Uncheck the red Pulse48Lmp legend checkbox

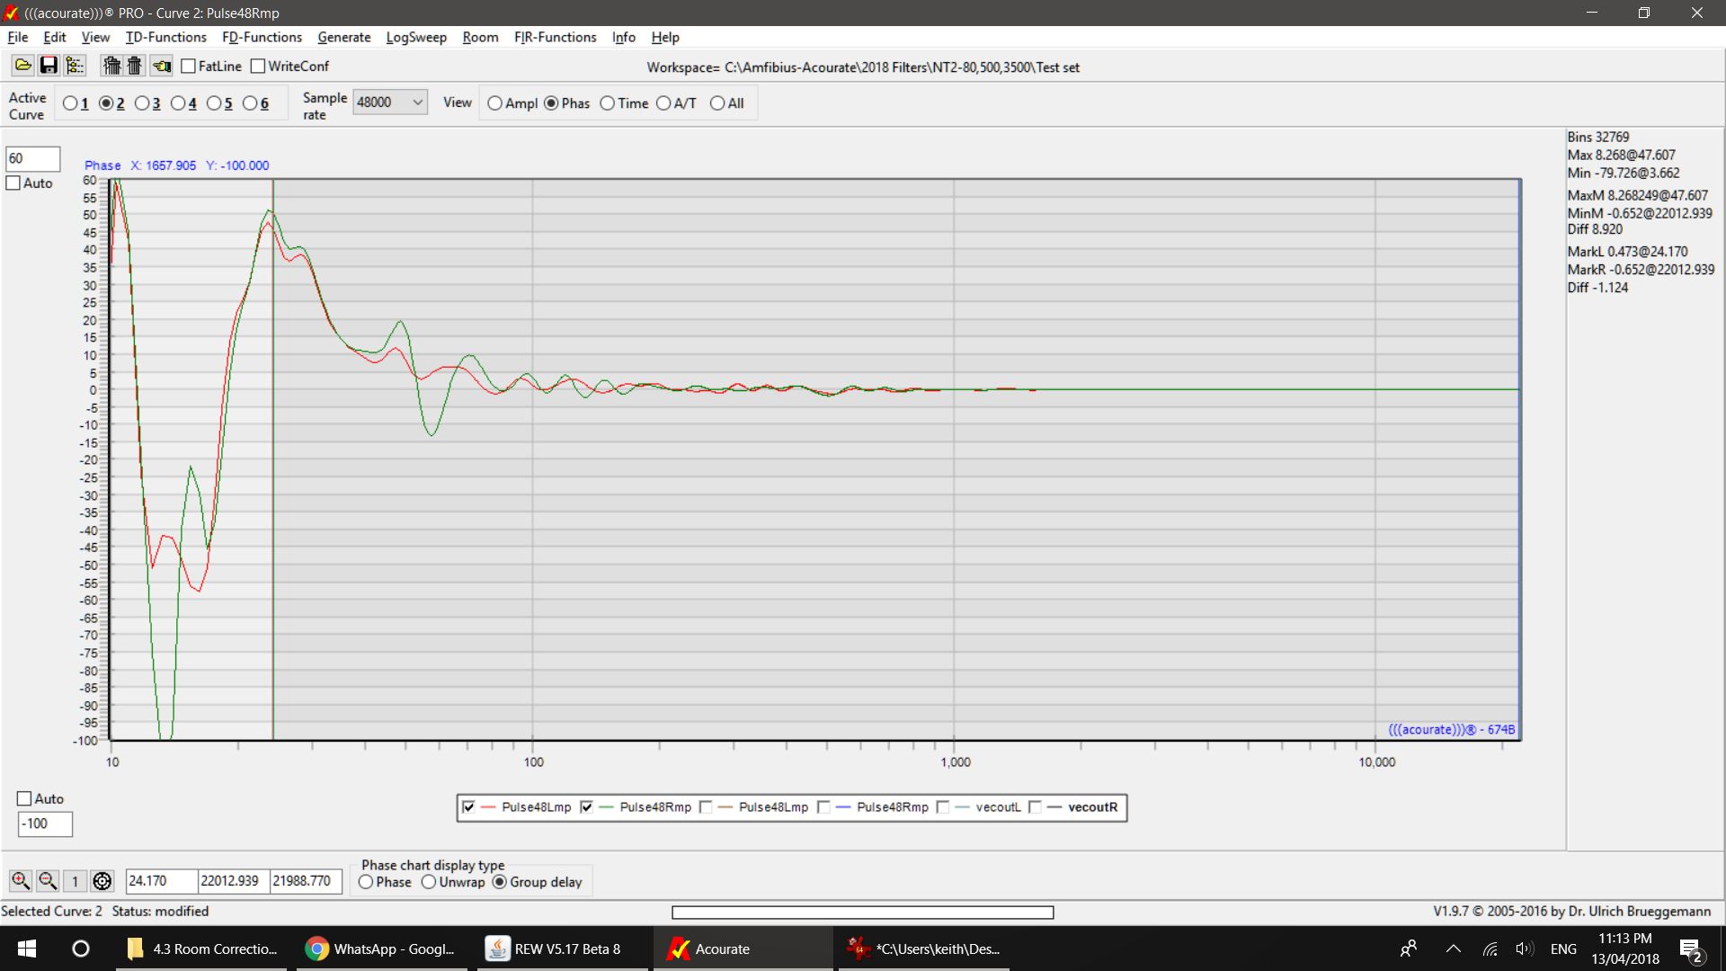pyautogui.click(x=468, y=807)
